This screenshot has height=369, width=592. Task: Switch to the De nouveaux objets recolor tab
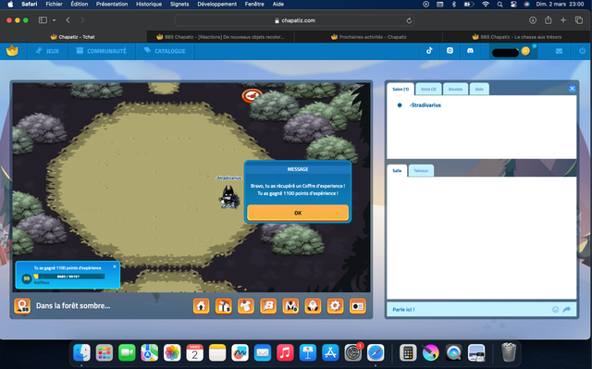(x=220, y=37)
